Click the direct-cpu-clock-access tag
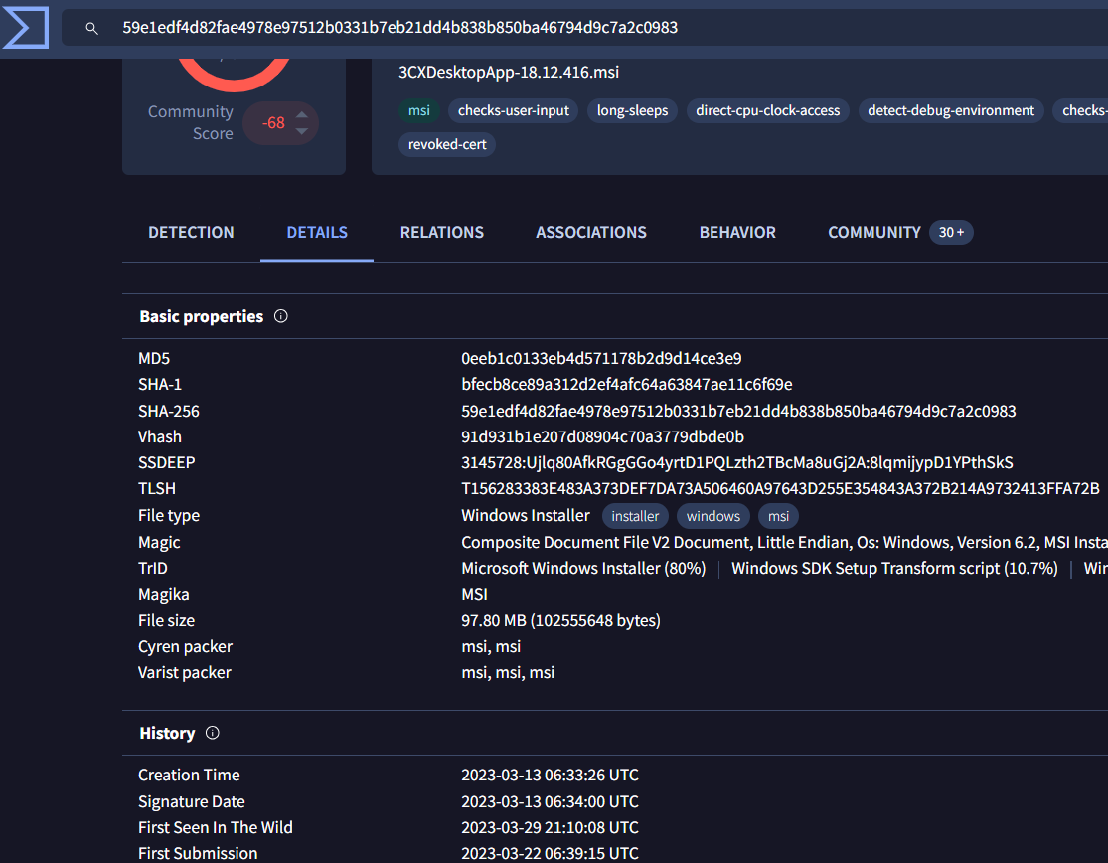Image resolution: width=1108 pixels, height=863 pixels. pos(767,111)
